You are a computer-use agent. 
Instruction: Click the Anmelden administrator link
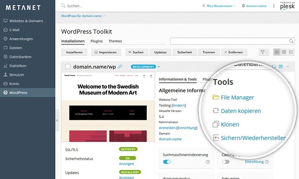click(167, 128)
